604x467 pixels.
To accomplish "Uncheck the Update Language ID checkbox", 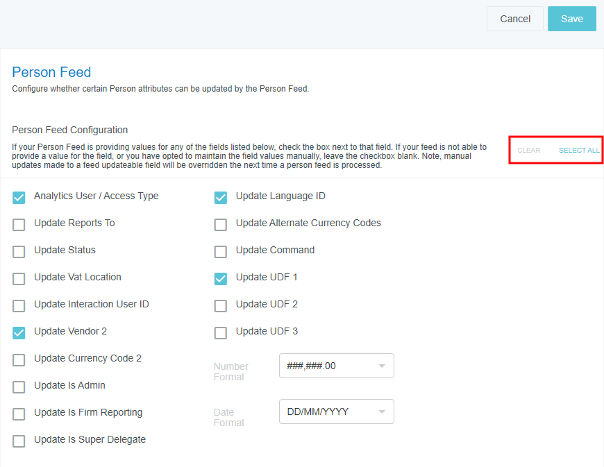I will click(221, 198).
